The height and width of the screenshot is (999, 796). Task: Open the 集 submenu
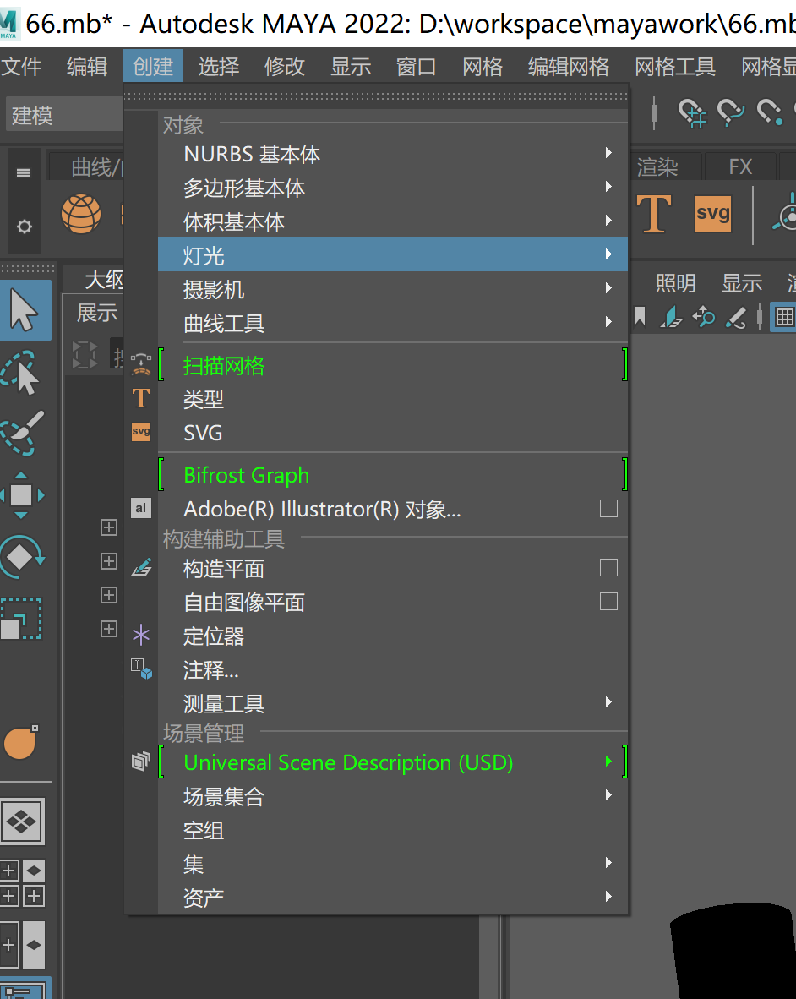click(392, 863)
